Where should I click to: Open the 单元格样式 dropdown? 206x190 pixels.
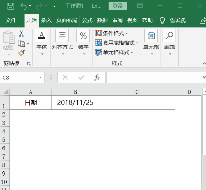[x=114, y=52]
